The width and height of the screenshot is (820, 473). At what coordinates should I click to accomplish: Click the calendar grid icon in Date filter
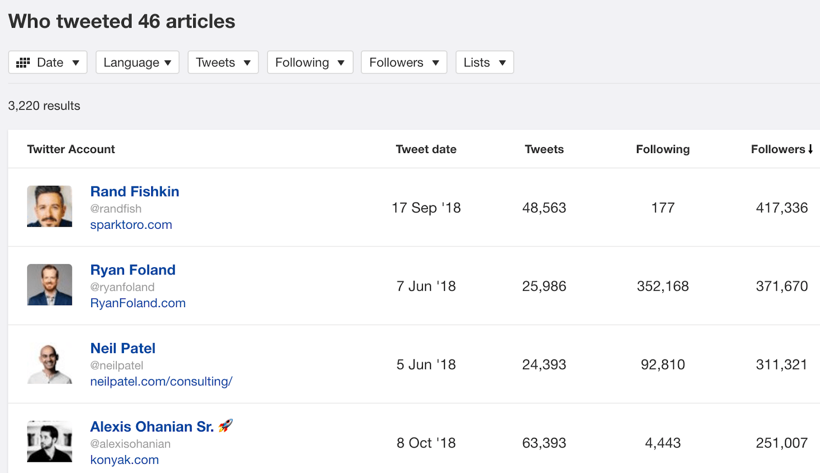click(23, 63)
